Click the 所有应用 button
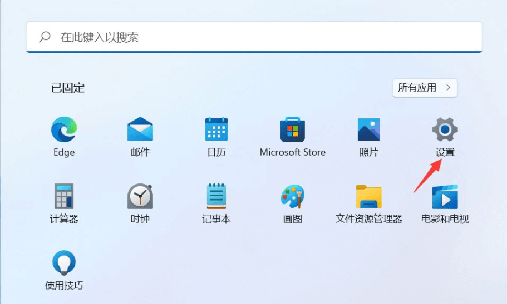 [x=425, y=88]
